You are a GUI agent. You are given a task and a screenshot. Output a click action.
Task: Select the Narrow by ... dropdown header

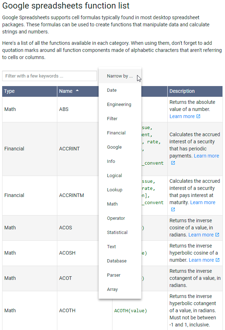tap(120, 76)
